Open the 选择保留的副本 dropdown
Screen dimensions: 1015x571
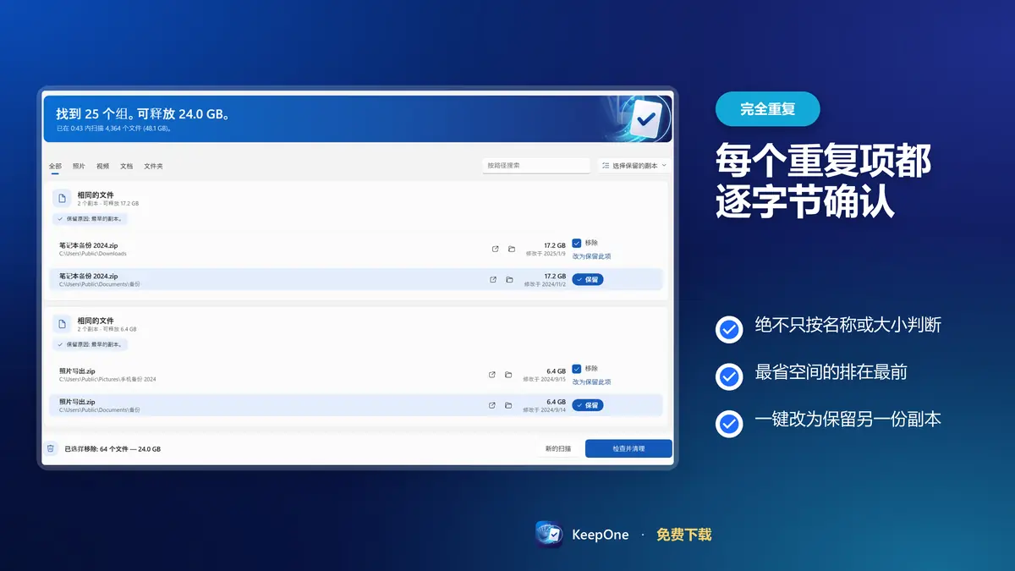pos(634,166)
